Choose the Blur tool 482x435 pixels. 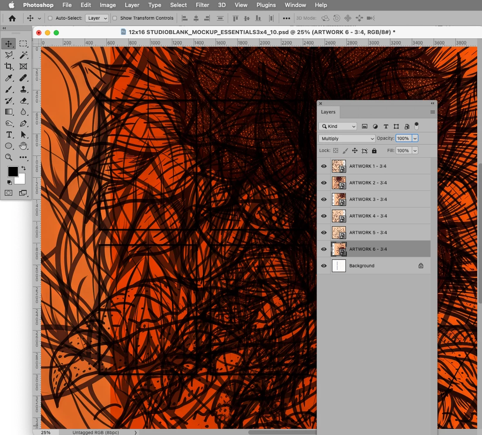[x=23, y=112]
